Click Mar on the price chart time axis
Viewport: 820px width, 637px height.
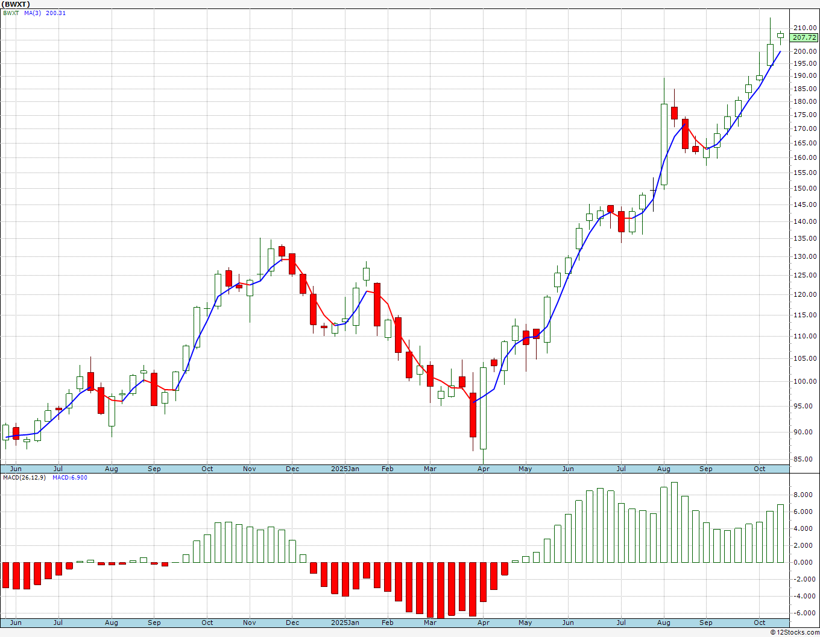coord(430,469)
